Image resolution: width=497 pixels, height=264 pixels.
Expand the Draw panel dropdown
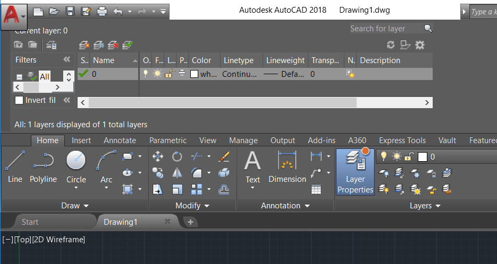click(x=75, y=206)
